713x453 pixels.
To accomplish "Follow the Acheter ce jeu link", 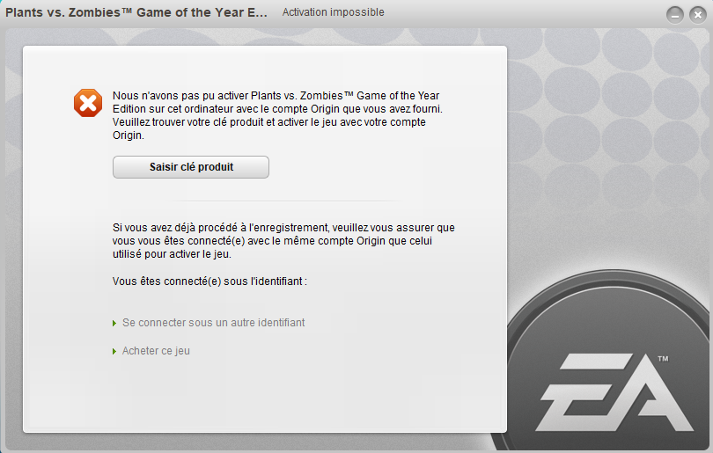I will tap(156, 351).
